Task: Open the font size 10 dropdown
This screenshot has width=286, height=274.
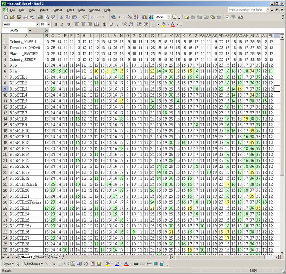Action: (49, 24)
